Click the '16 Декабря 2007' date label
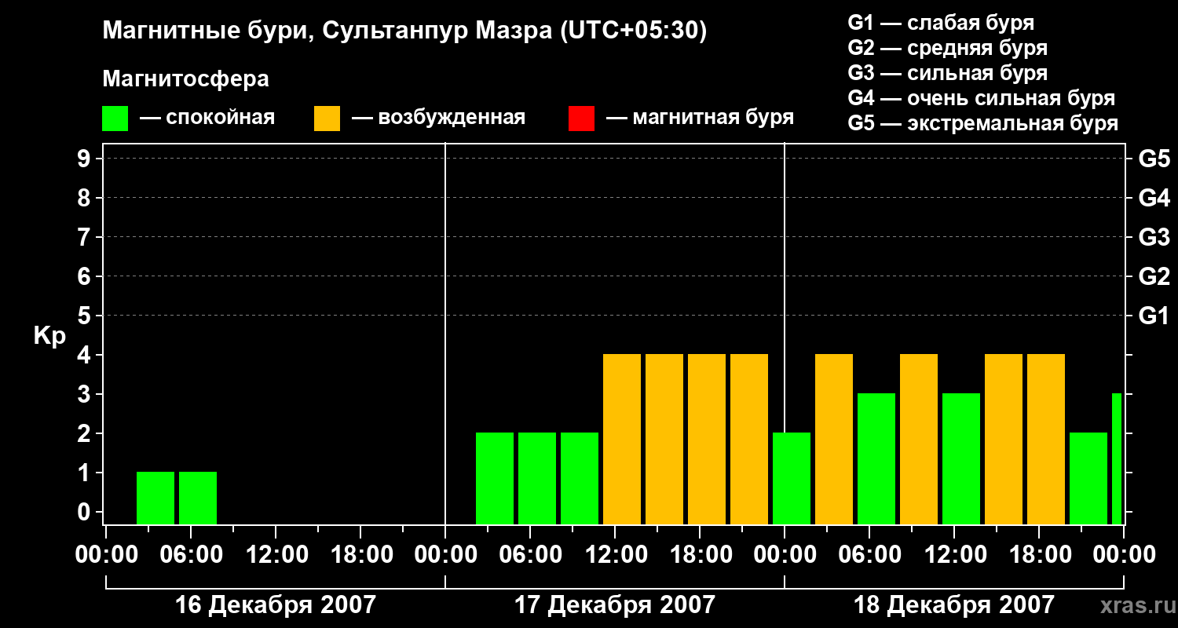Image resolution: width=1178 pixels, height=628 pixels. point(276,605)
